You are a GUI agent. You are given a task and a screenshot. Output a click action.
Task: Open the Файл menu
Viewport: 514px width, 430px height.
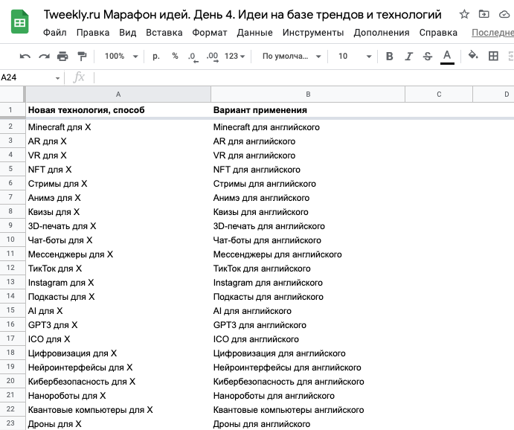pyautogui.click(x=55, y=33)
